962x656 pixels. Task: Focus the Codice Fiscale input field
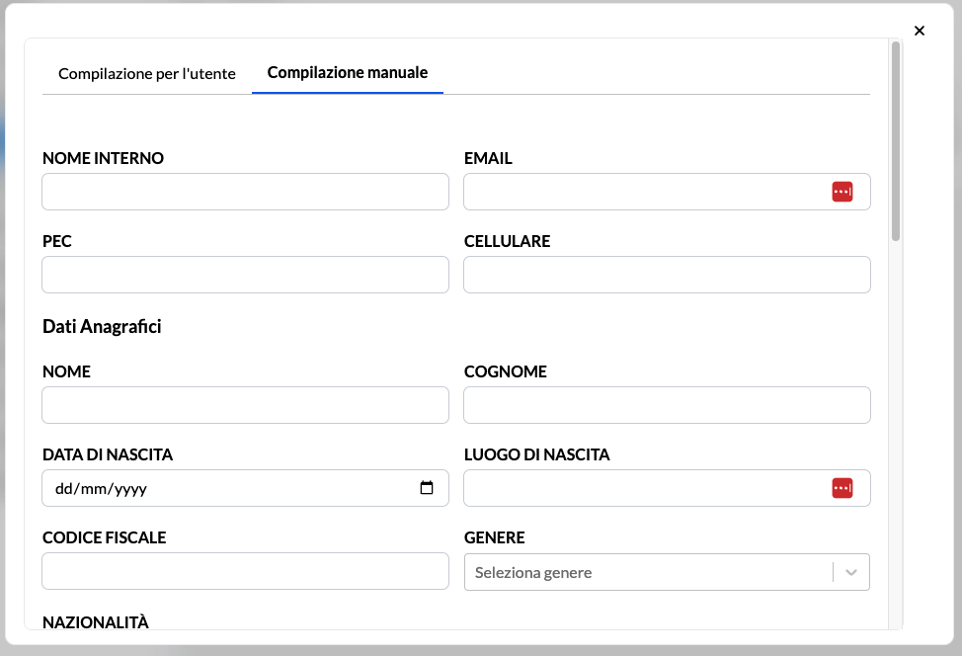tap(245, 571)
